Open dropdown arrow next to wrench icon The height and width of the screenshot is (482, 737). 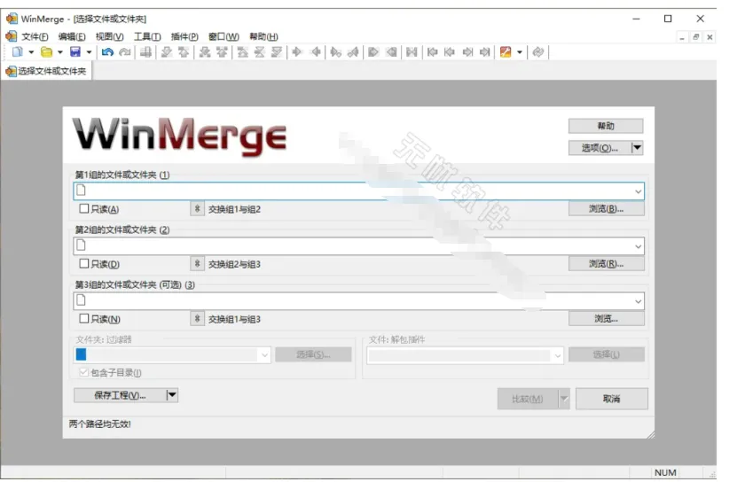click(520, 52)
